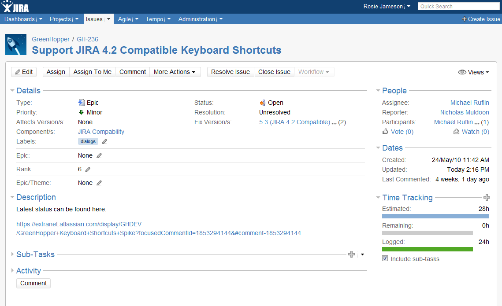Click the Epic issue type icon
The height and width of the screenshot is (306, 502).
pos(82,103)
